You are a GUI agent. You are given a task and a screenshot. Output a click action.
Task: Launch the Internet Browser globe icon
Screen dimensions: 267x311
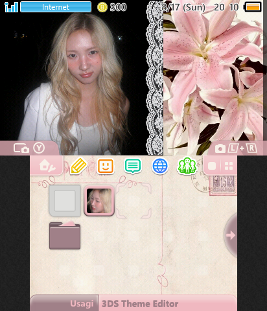tap(160, 166)
